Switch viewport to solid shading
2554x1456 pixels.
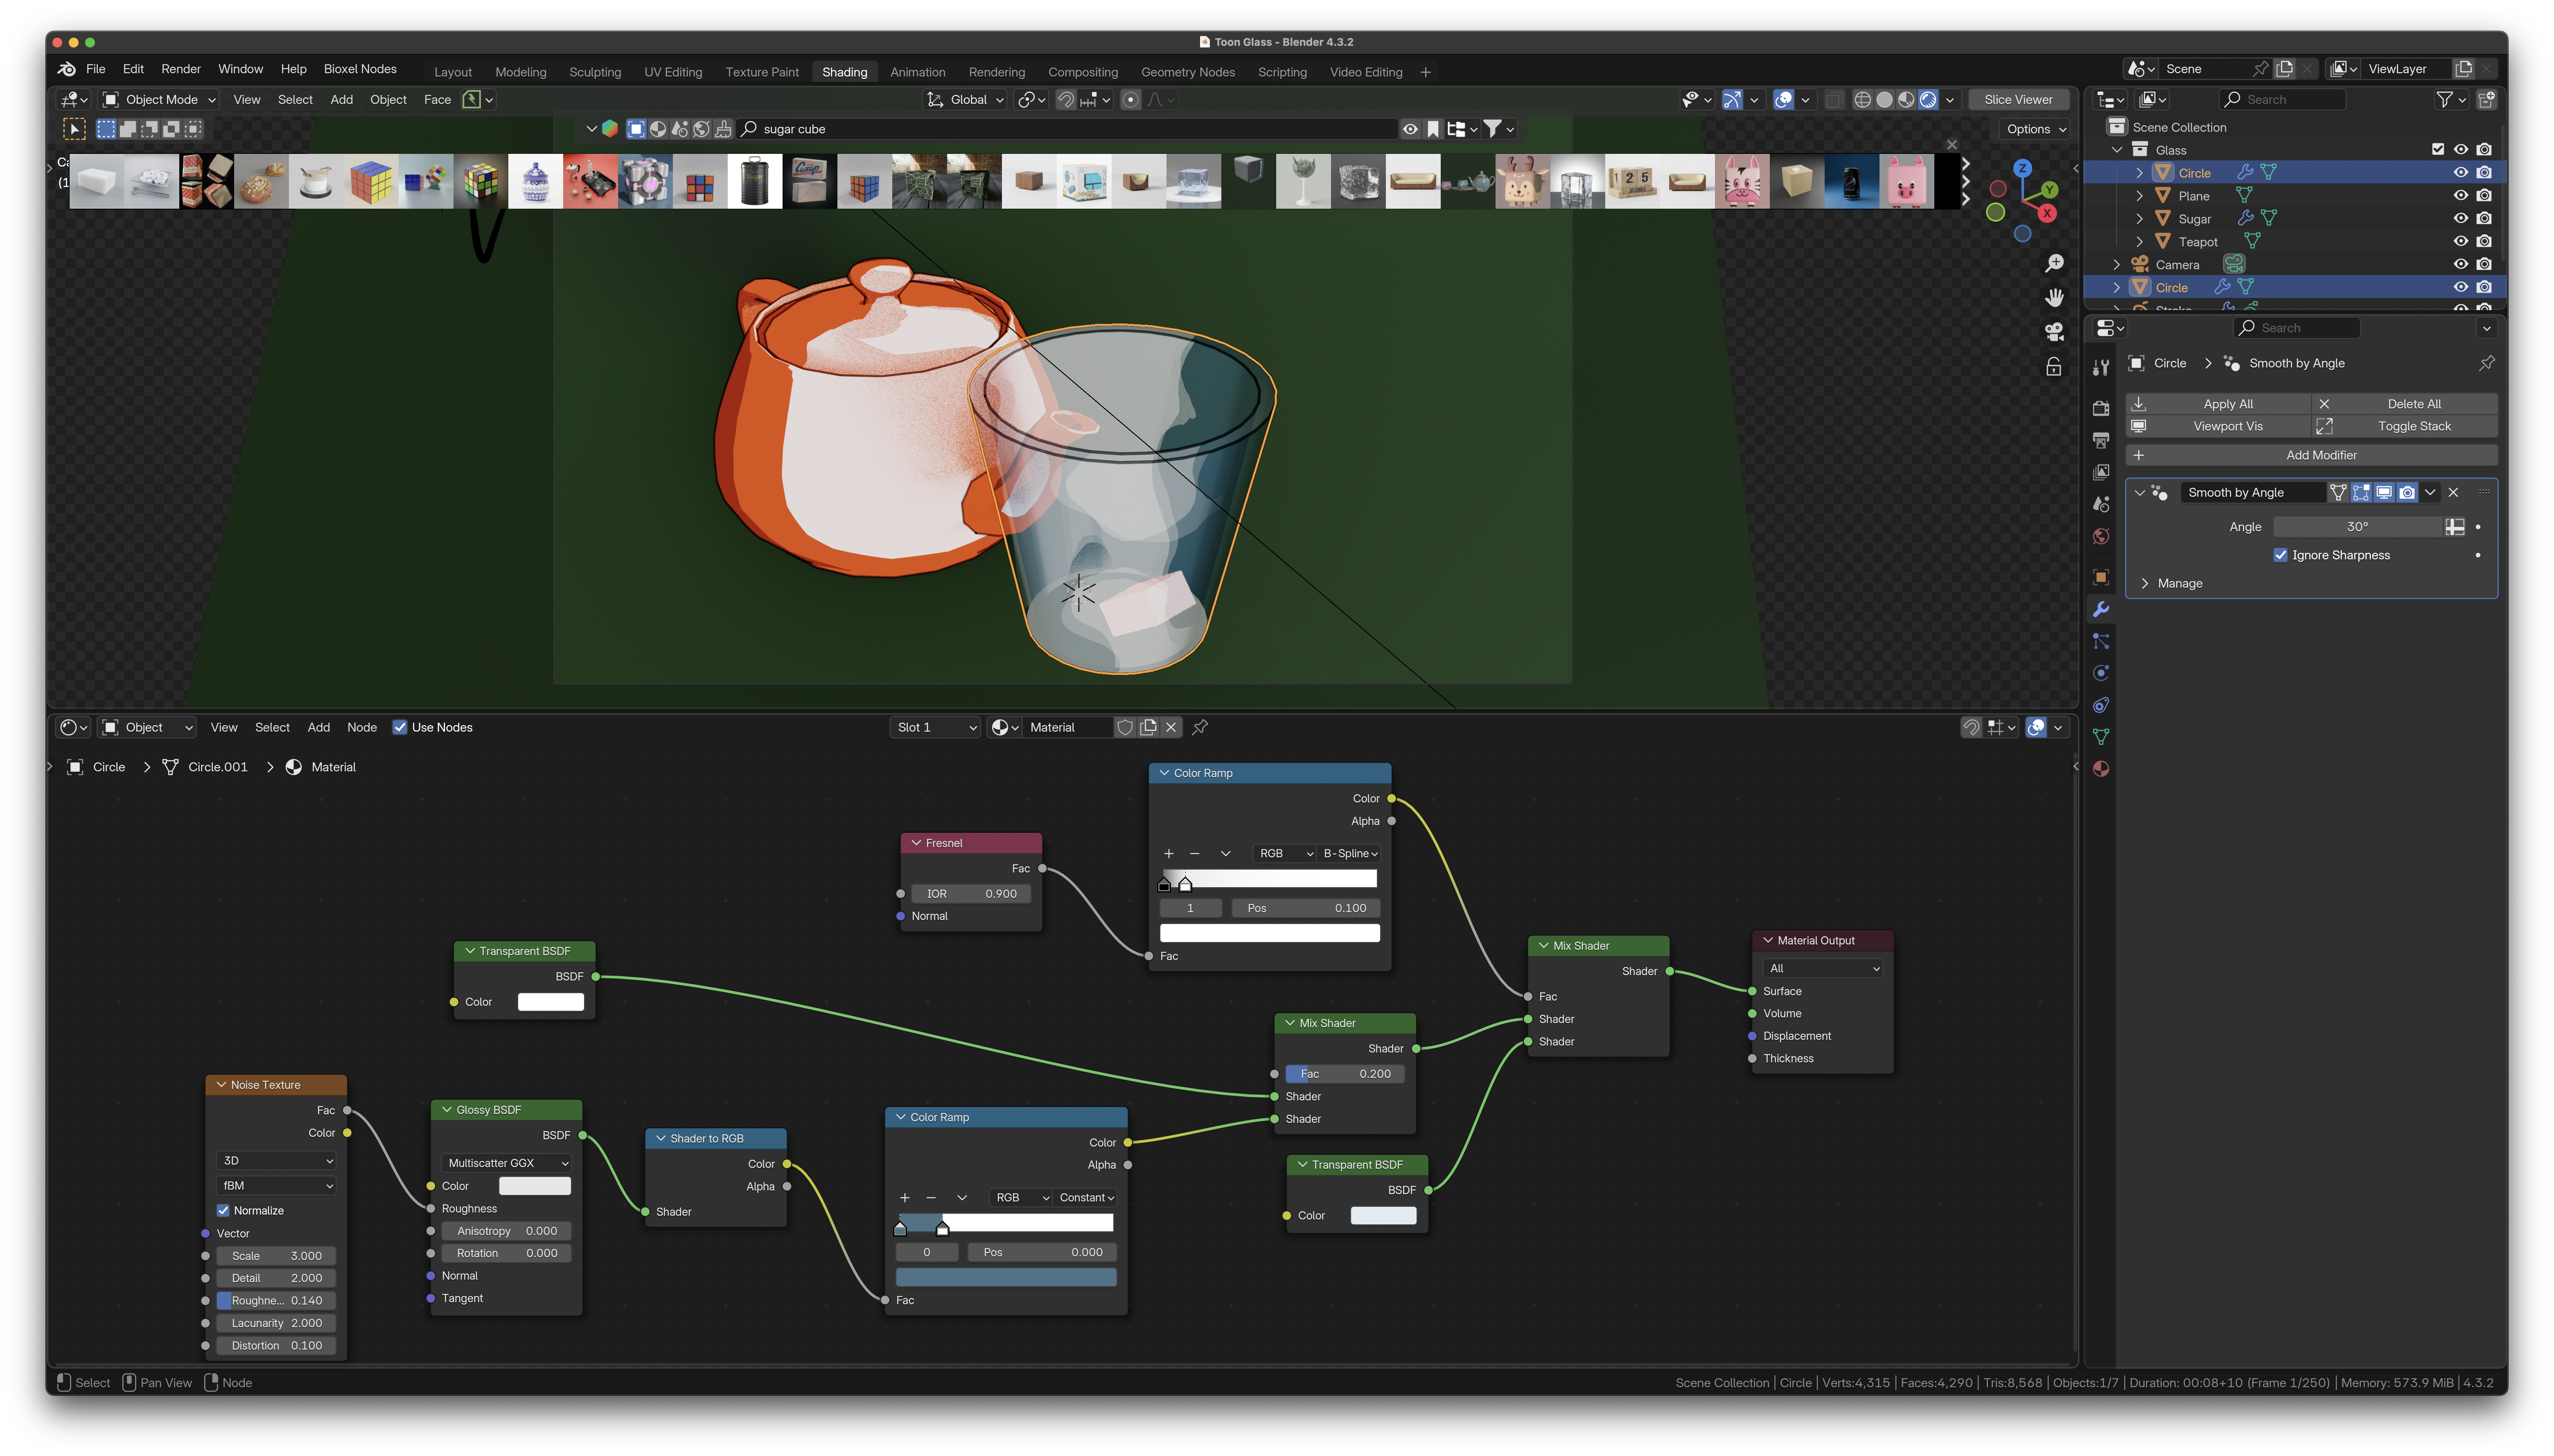click(1885, 99)
